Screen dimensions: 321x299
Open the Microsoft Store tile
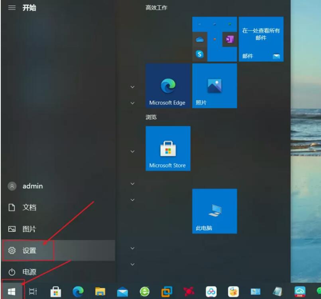click(x=168, y=149)
